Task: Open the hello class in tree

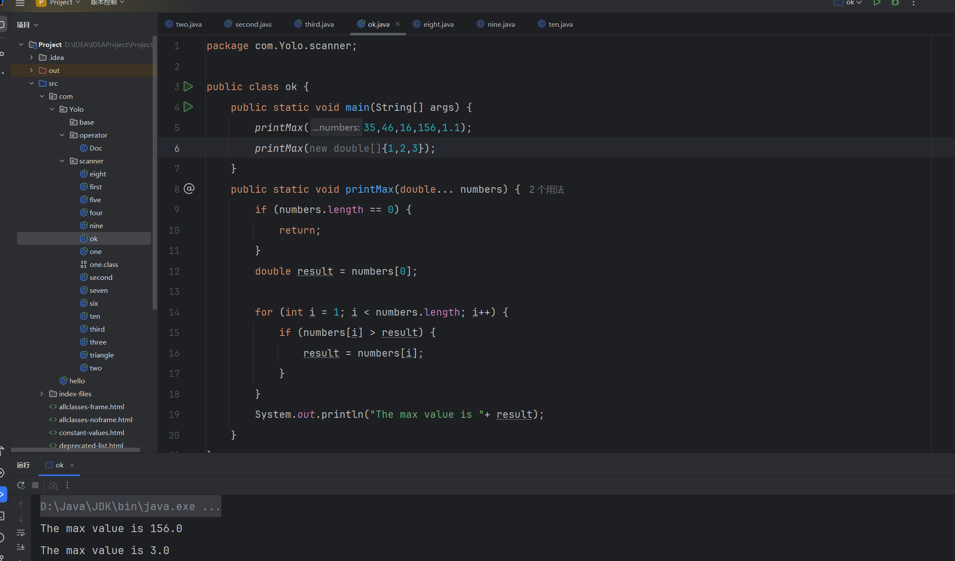Action: tap(72, 381)
